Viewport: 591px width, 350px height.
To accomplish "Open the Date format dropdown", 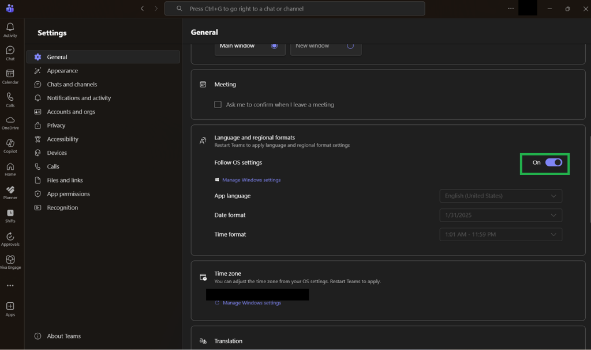I will pos(500,215).
